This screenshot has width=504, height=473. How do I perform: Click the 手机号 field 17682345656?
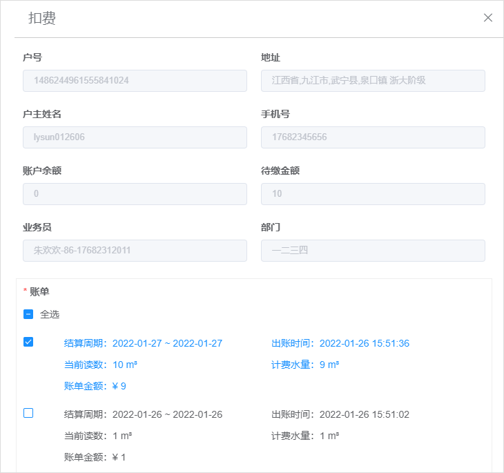[373, 137]
